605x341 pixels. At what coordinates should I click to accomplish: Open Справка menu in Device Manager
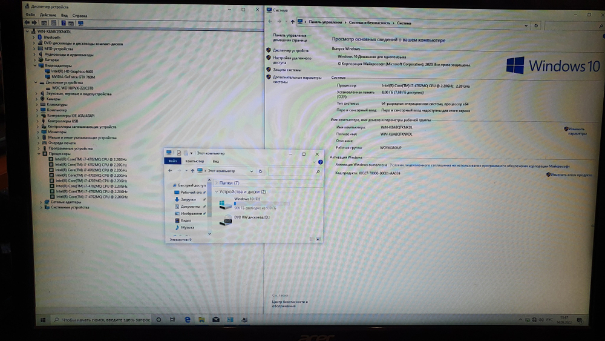pyautogui.click(x=80, y=16)
